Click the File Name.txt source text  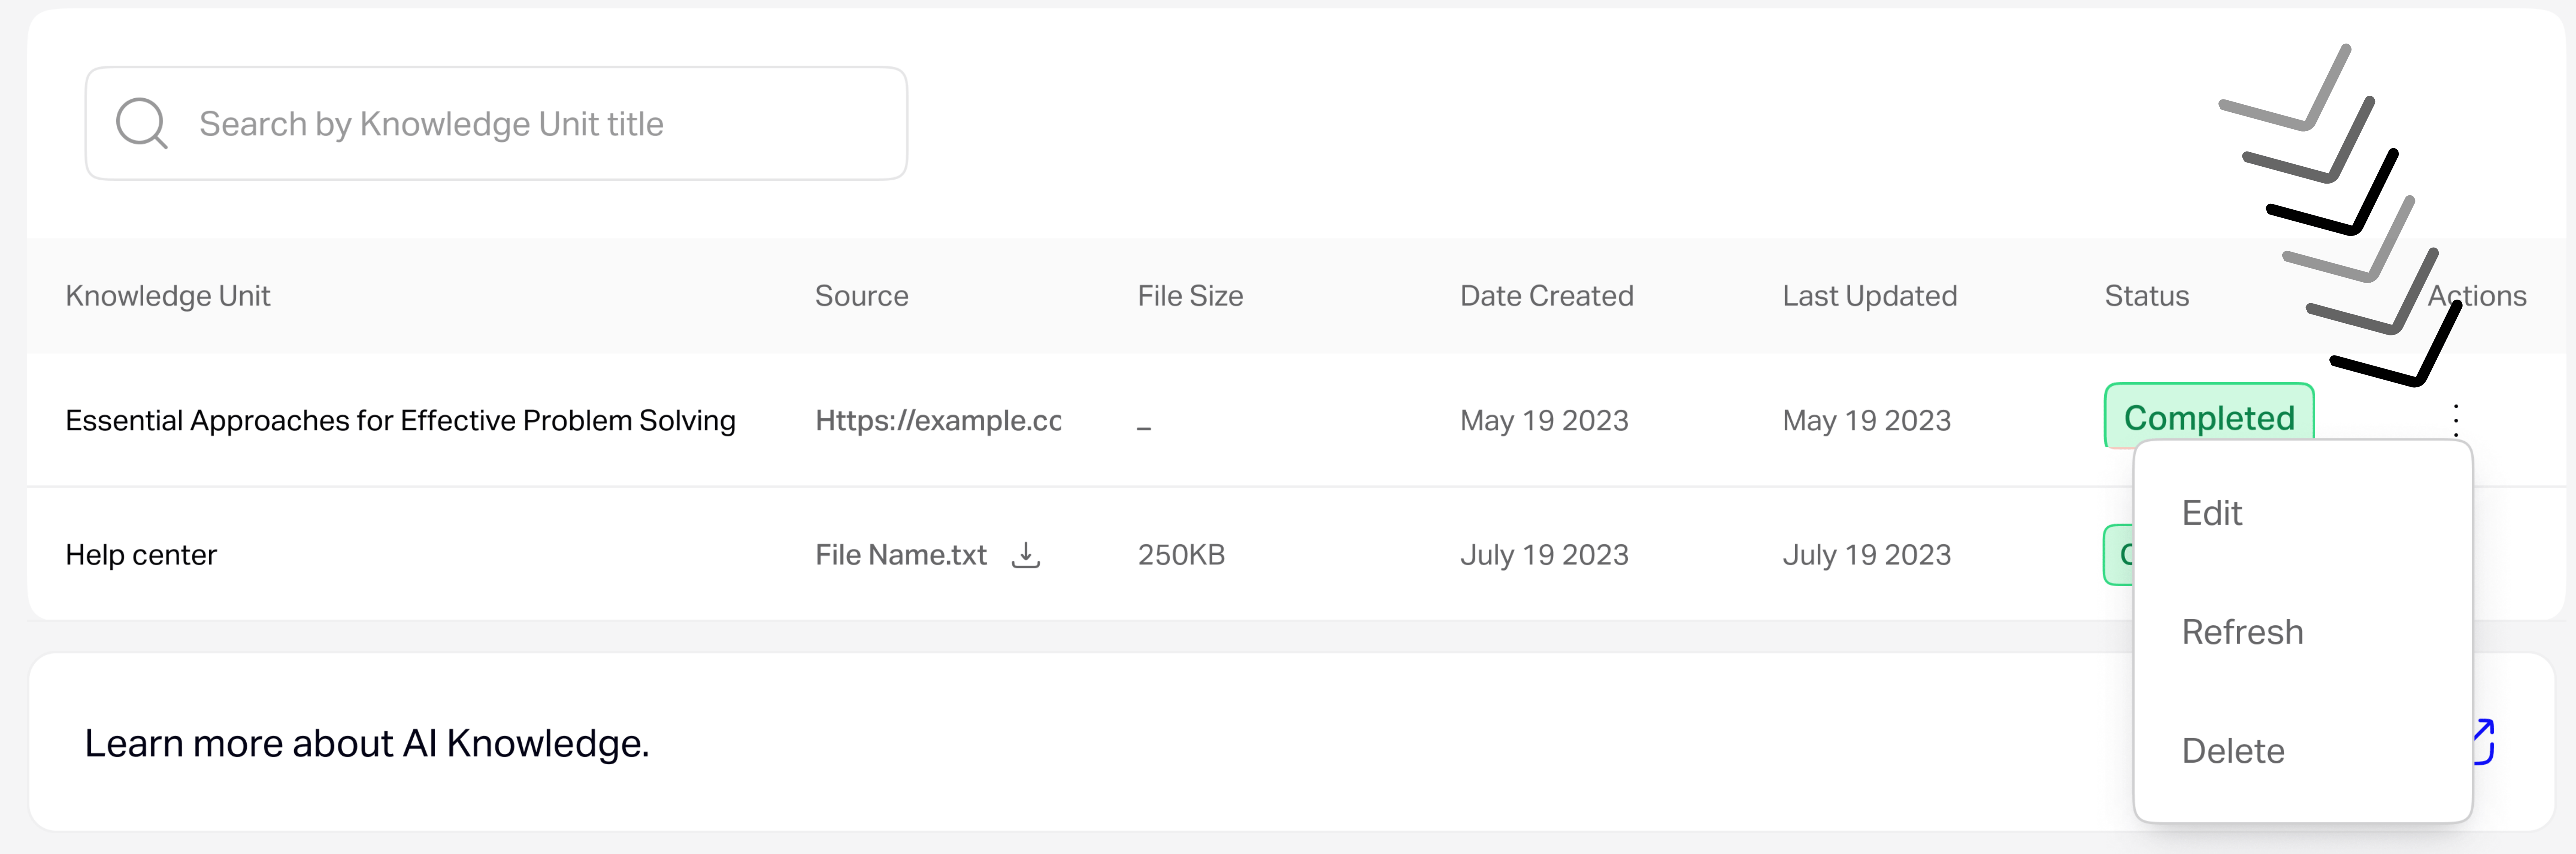(900, 555)
